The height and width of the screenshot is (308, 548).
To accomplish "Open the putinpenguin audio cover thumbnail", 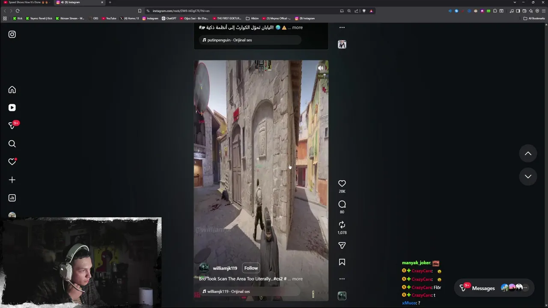I will pyautogui.click(x=342, y=44).
